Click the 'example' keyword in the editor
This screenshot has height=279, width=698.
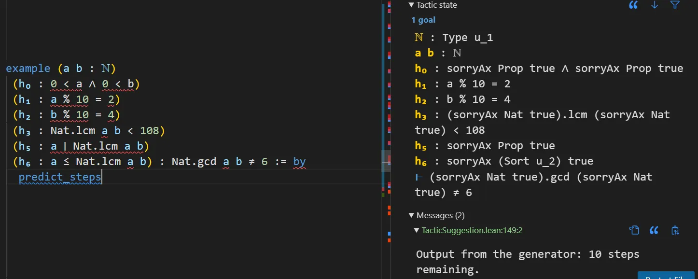pos(28,69)
